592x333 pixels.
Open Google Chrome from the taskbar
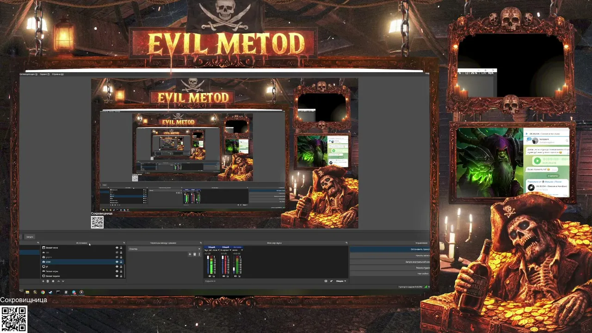click(43, 292)
